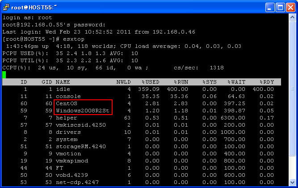298x188 pixels.
Task: Select the CentOS VM name
Action: (x=67, y=103)
